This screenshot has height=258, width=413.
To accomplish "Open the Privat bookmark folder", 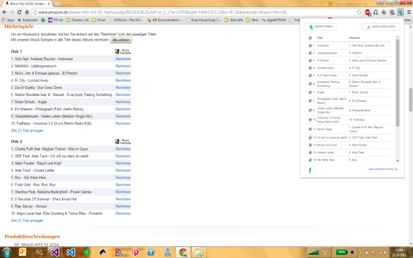I will click(x=99, y=20).
